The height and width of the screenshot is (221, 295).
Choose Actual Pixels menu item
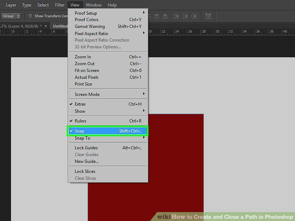pyautogui.click(x=108, y=77)
